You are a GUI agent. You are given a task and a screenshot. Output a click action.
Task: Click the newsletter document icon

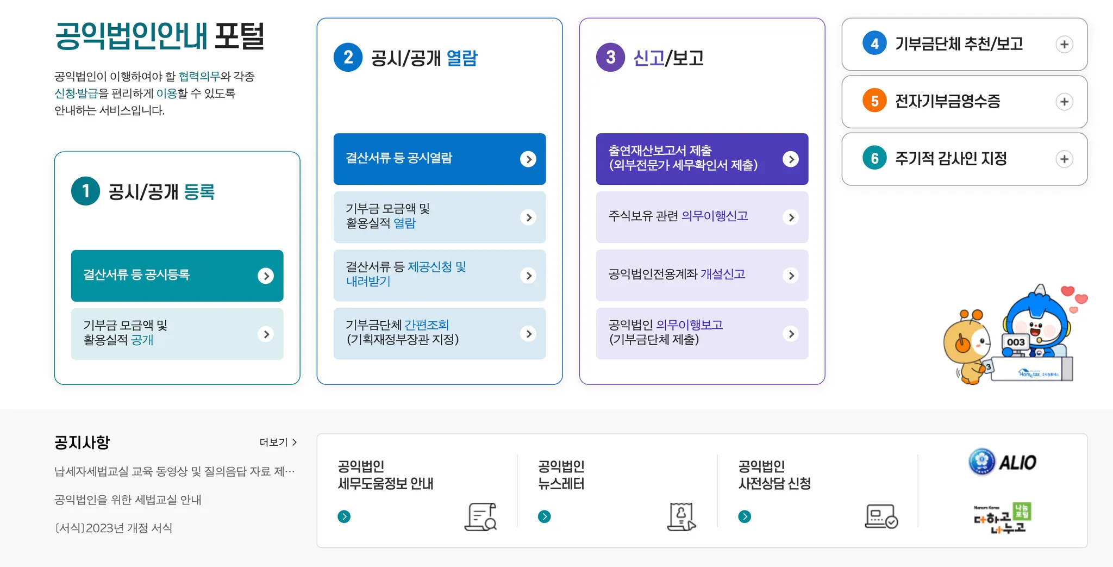coord(681,516)
